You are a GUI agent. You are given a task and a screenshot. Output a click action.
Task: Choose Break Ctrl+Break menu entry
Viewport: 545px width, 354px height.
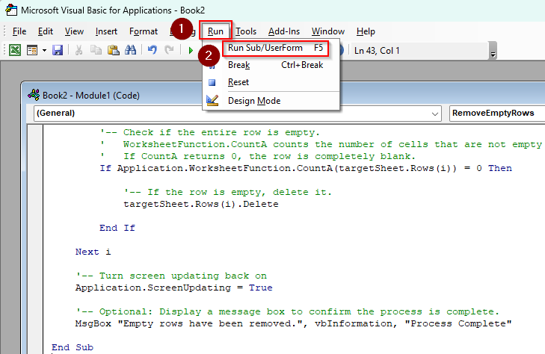[x=271, y=65]
